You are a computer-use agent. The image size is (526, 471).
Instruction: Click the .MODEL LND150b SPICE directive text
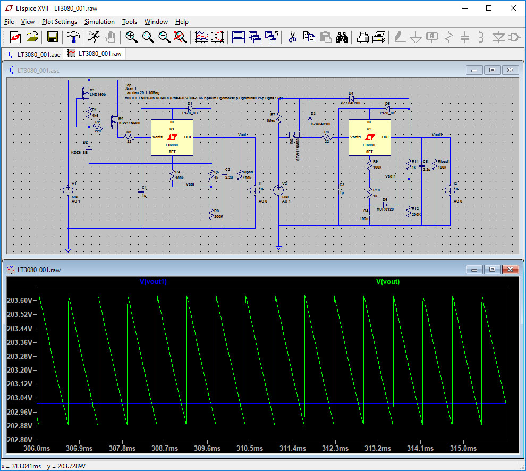[x=203, y=98]
